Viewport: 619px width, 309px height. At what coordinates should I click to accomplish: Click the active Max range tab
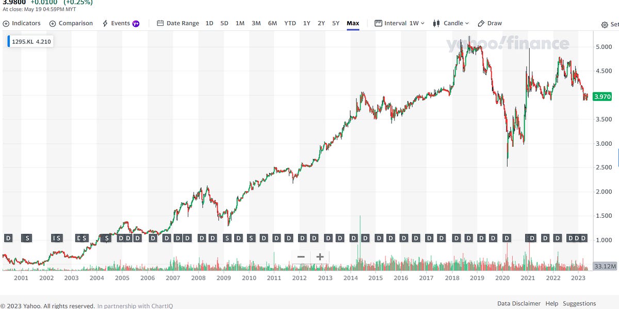pos(353,23)
